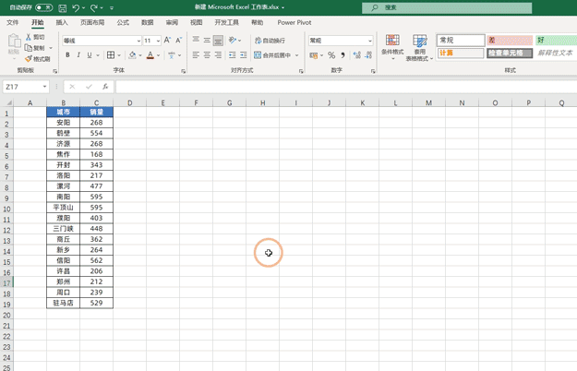Click the Save disk icon in title bar
Screen dimensions: 577x371
pos(63,7)
